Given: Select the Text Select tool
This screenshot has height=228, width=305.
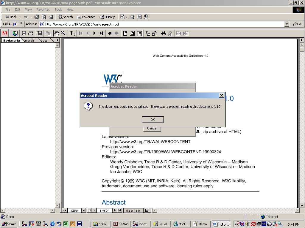Looking at the screenshot, I should (x=72, y=33).
